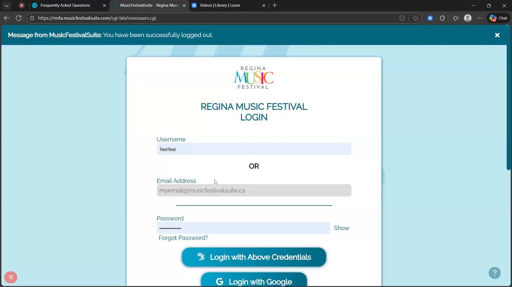Click the Email Address label
This screenshot has height=287, width=512.
(x=176, y=181)
